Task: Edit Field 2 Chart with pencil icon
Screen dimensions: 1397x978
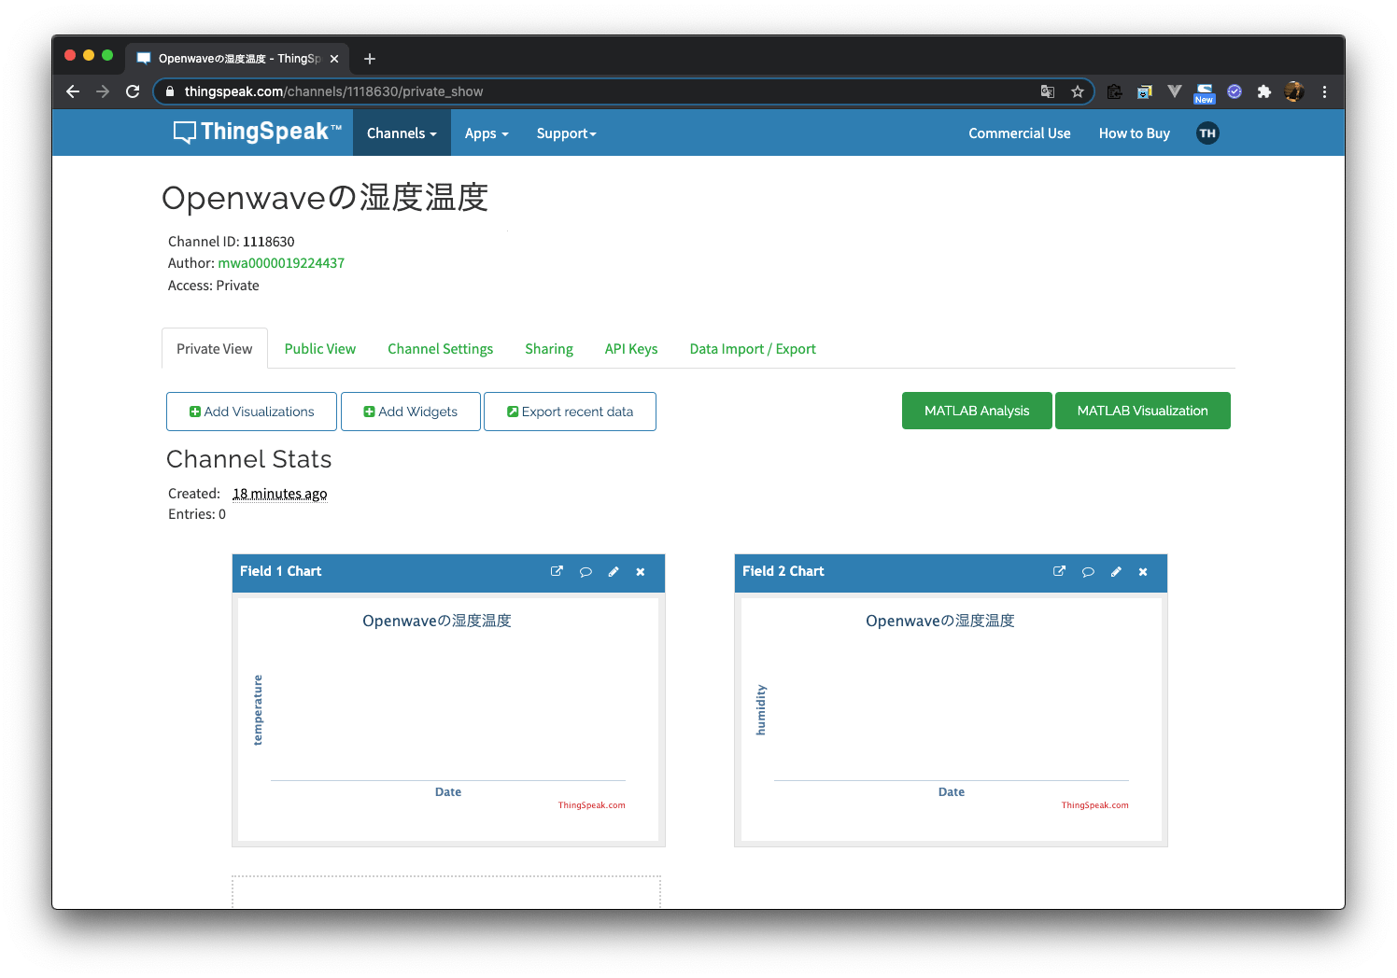Action: click(x=1116, y=572)
